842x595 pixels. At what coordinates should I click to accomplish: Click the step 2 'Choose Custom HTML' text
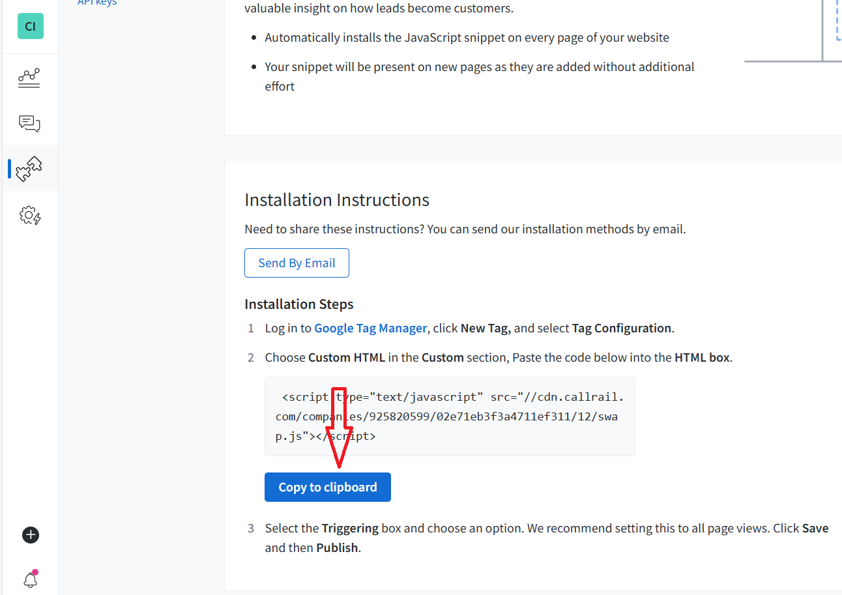(325, 358)
